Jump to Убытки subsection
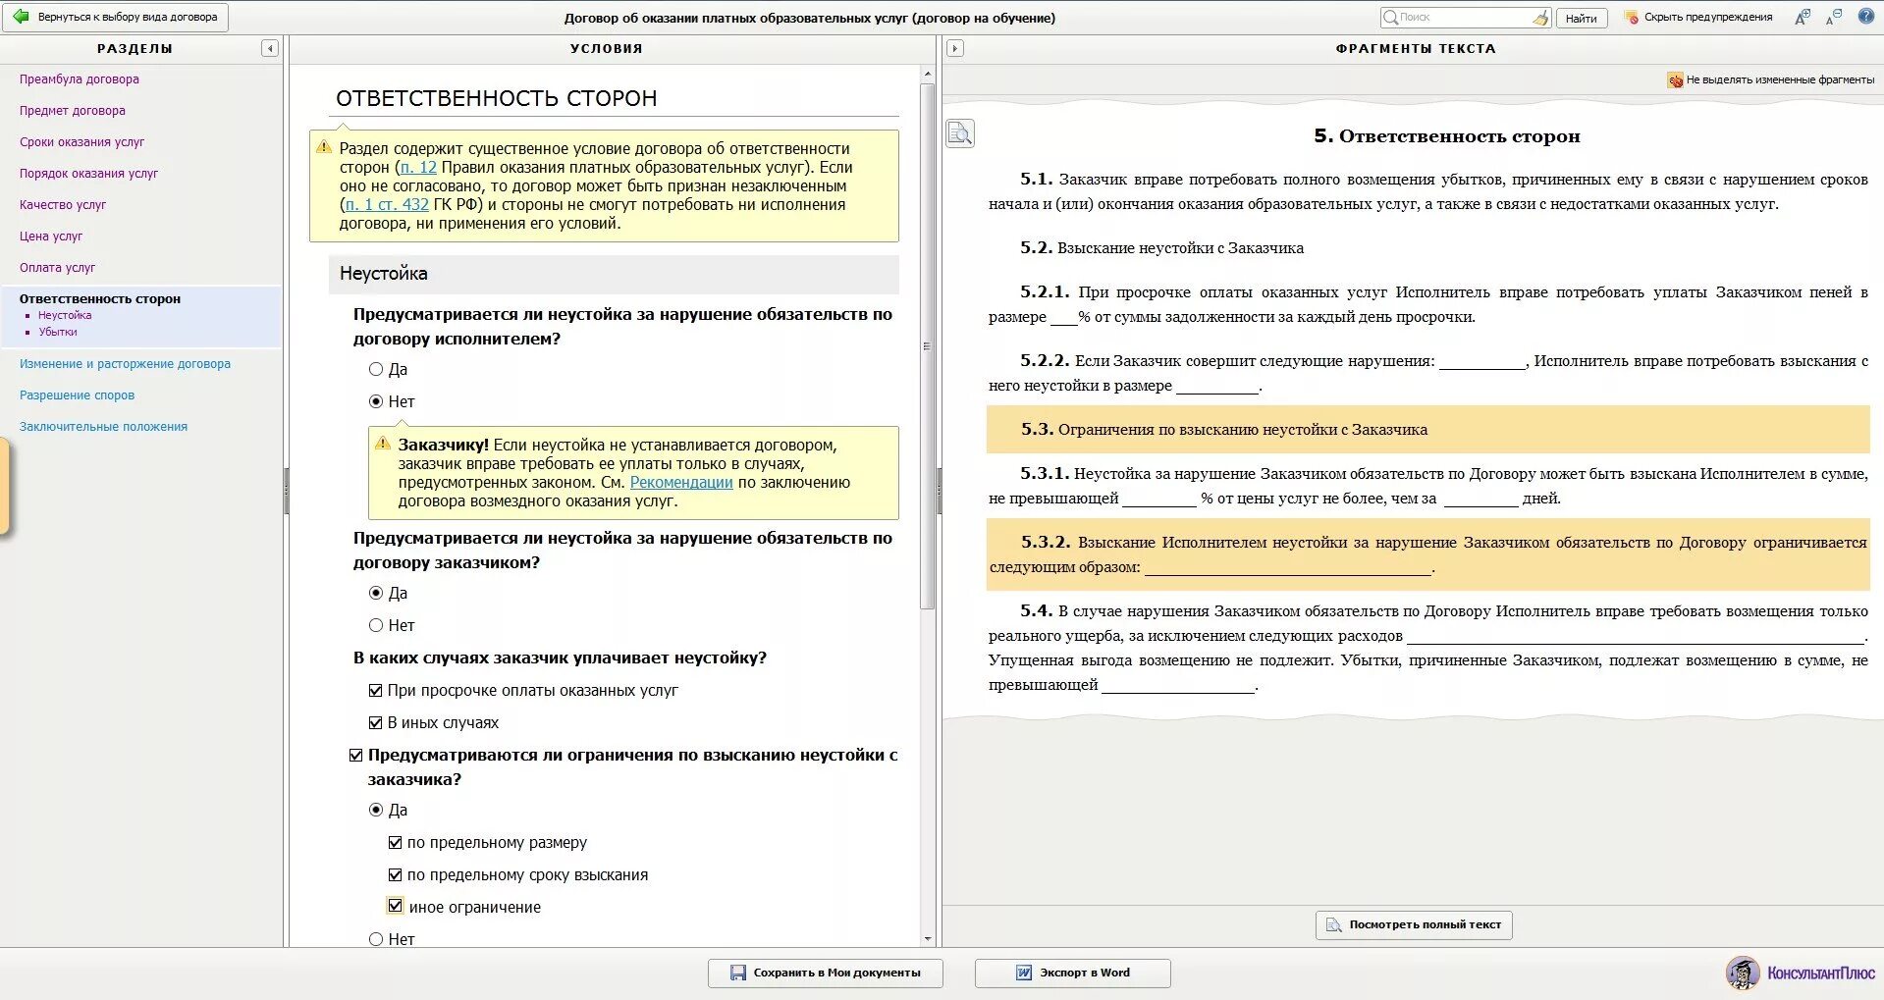The height and width of the screenshot is (1000, 1884). point(58,332)
